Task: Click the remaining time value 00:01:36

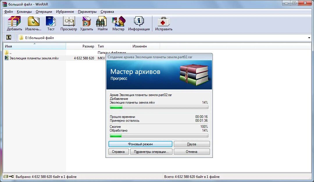Action: [x=201, y=121]
